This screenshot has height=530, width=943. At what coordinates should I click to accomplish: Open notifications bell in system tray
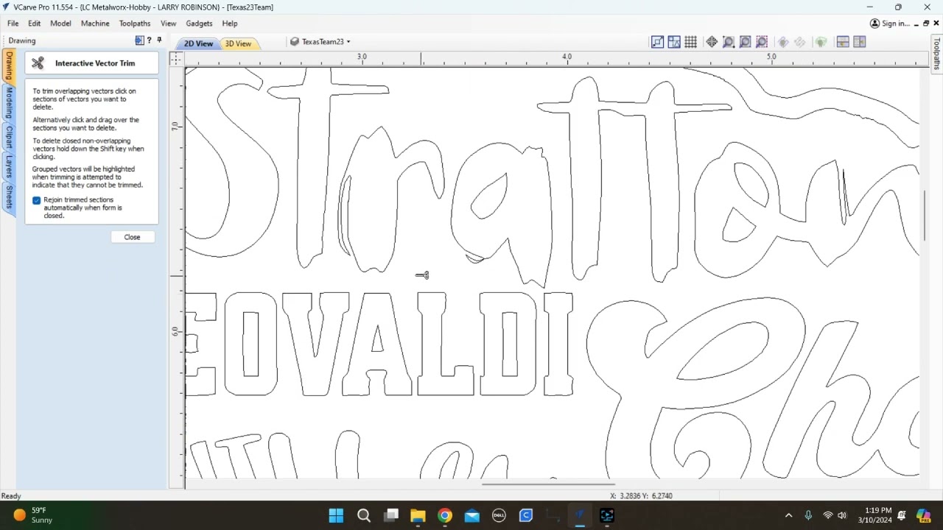(x=902, y=515)
